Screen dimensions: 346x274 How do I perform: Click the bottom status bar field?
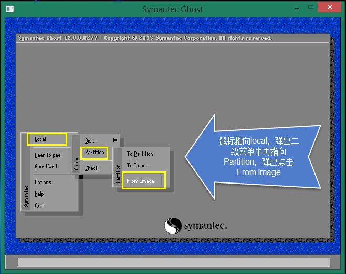coord(173,261)
